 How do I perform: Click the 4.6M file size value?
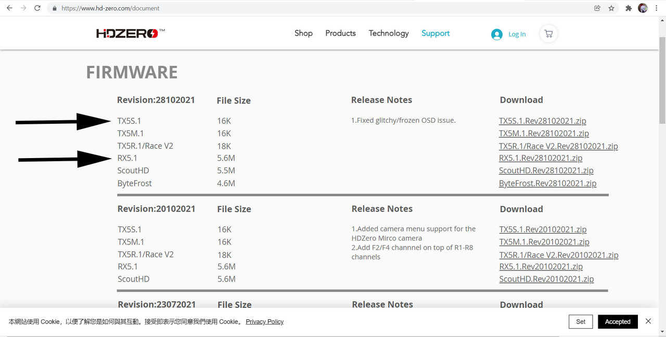(226, 183)
